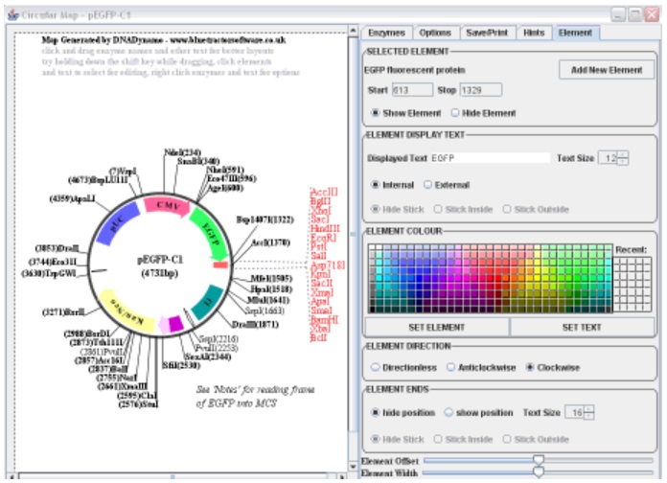The image size is (667, 483).
Task: Switch to the Hints tab
Action: click(534, 33)
